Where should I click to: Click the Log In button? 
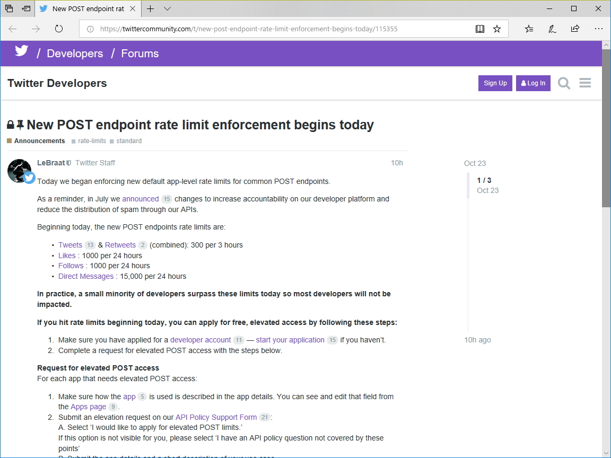(533, 83)
